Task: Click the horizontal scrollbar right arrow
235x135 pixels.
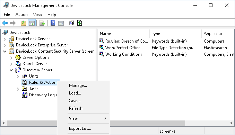Action: pos(231,123)
